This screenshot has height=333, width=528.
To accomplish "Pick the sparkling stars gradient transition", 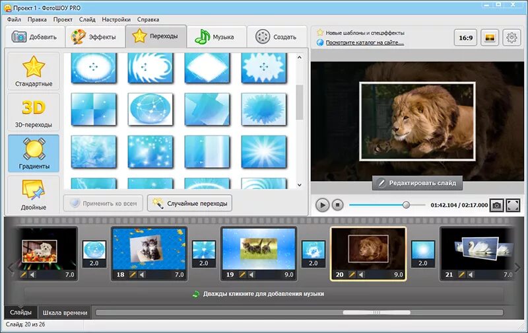I will click(x=150, y=152).
